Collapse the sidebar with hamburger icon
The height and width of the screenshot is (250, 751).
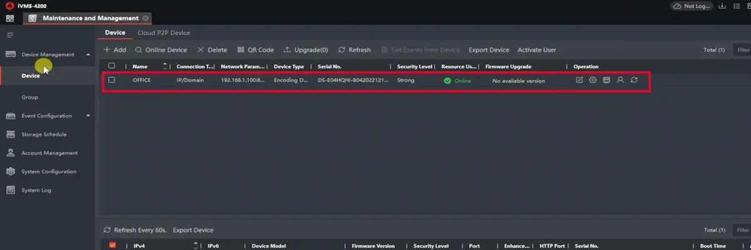[10, 35]
